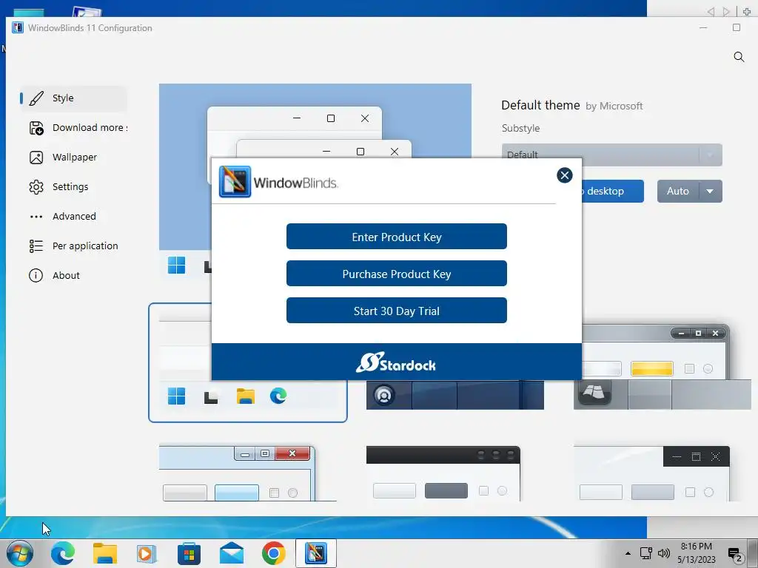Screen dimensions: 758x568
Task: Launch Google Chrome from taskbar
Action: coord(274,553)
